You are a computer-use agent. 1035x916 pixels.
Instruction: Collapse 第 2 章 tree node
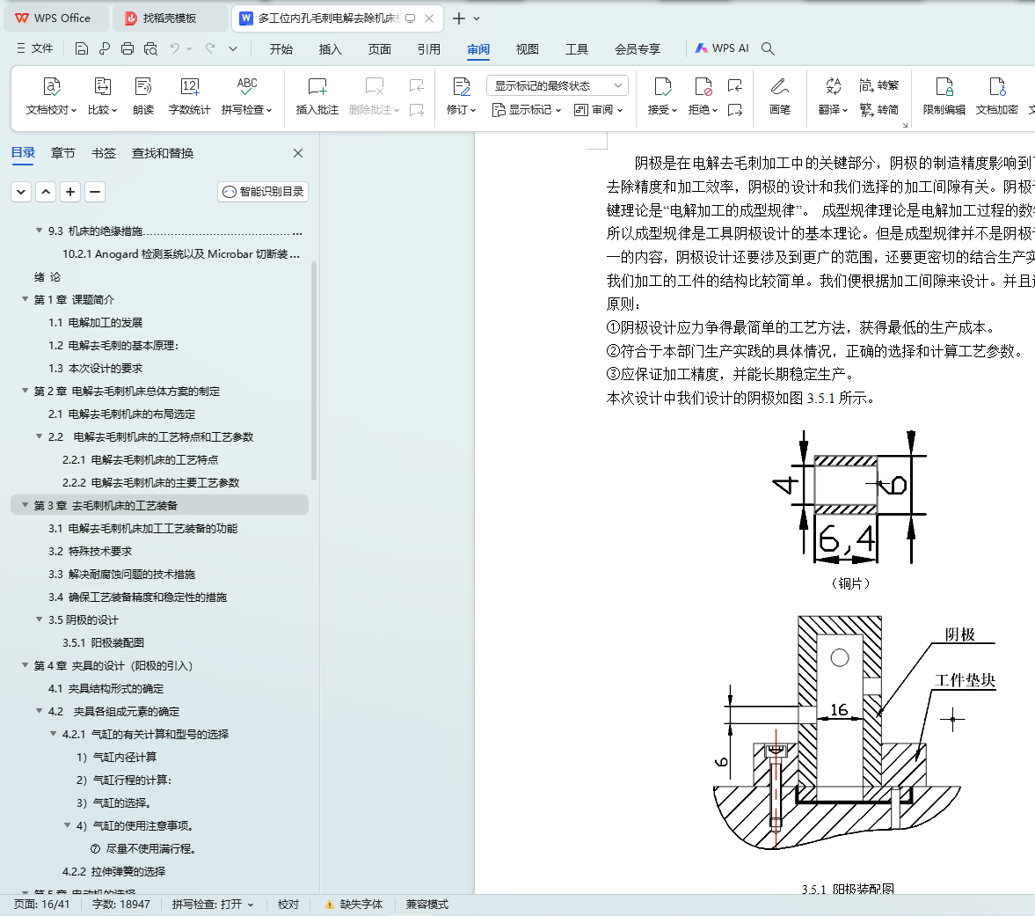coord(26,391)
